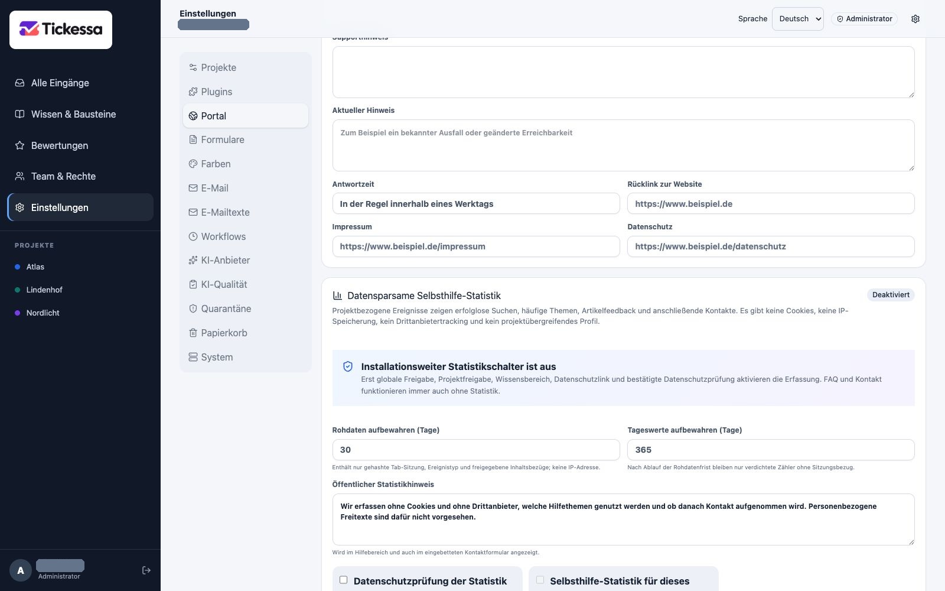The width and height of the screenshot is (945, 591).
Task: Click the Rücklink zur Website field
Action: pyautogui.click(x=771, y=204)
